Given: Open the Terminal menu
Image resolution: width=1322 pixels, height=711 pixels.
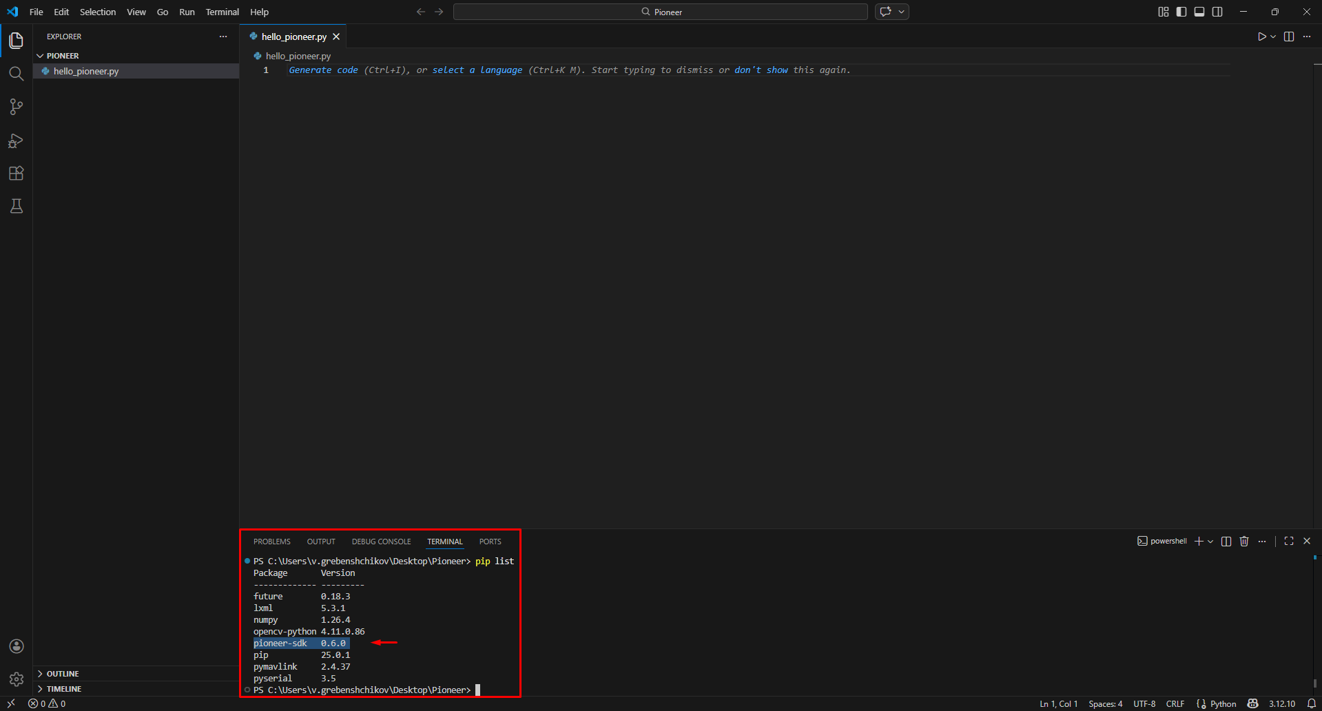Looking at the screenshot, I should [x=222, y=12].
